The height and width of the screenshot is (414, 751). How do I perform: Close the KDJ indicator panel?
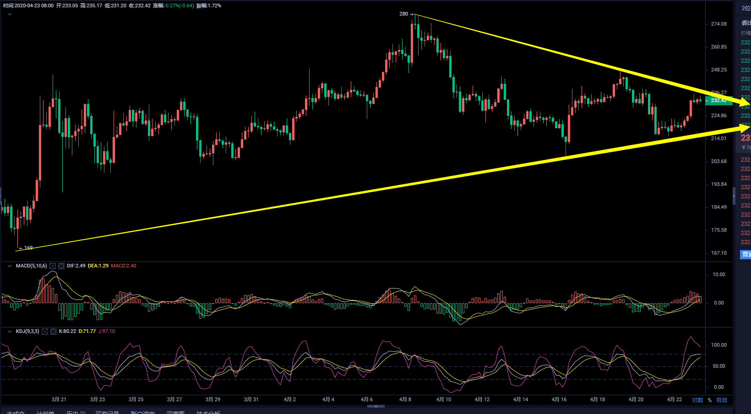pyautogui.click(x=54, y=332)
